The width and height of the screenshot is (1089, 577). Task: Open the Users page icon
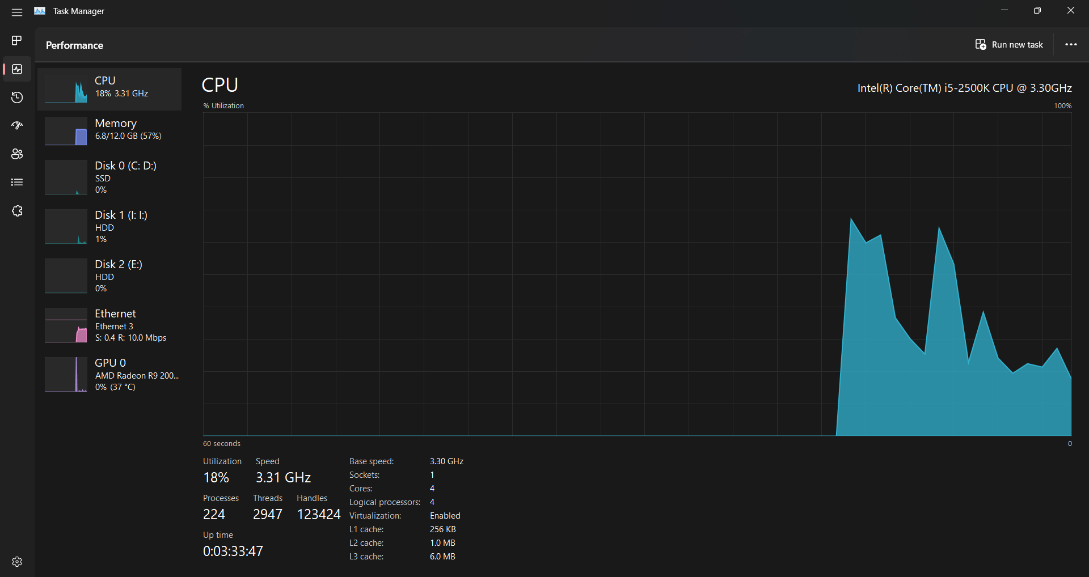pyautogui.click(x=17, y=154)
